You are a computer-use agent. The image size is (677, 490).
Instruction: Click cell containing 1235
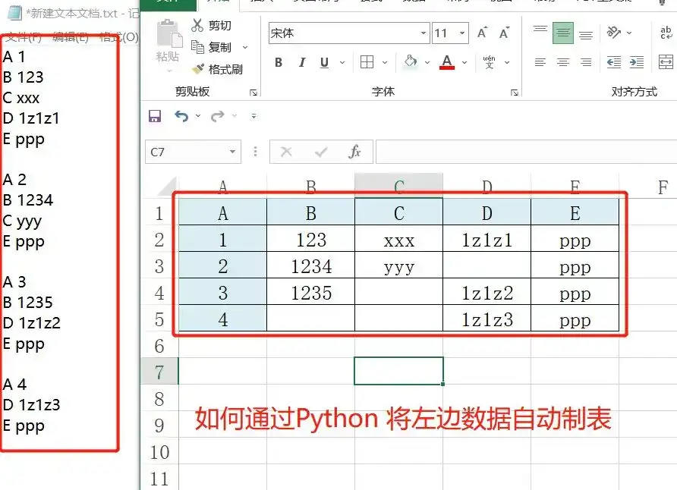click(x=311, y=293)
